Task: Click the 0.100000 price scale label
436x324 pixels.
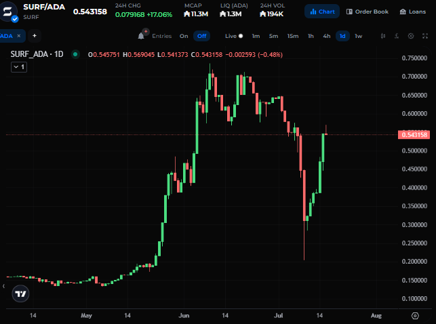Action: point(414,299)
